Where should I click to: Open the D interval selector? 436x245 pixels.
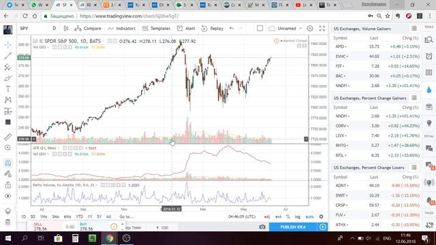coord(54,29)
